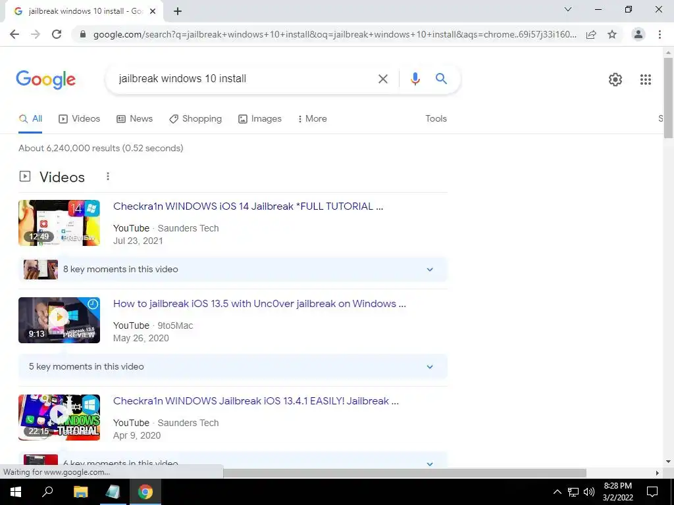Open the Windows notification center
This screenshot has height=505, width=674.
pyautogui.click(x=652, y=492)
